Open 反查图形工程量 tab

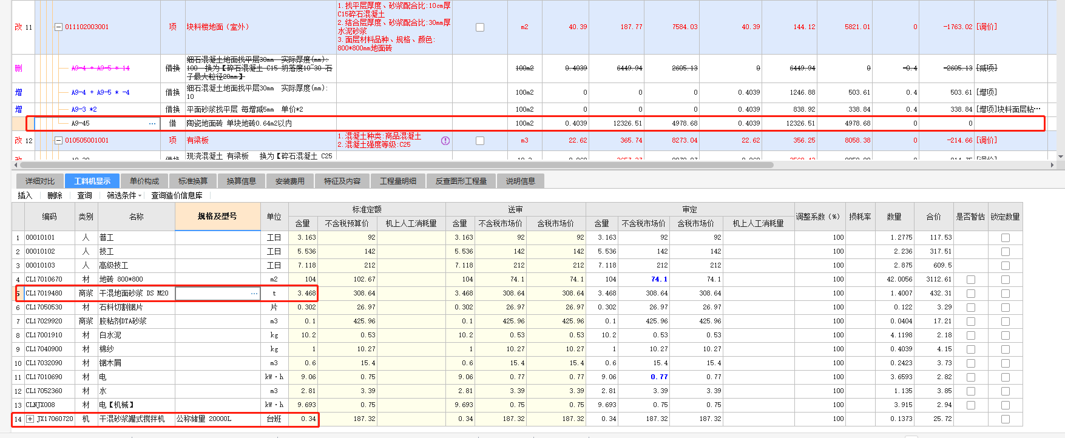click(x=461, y=181)
